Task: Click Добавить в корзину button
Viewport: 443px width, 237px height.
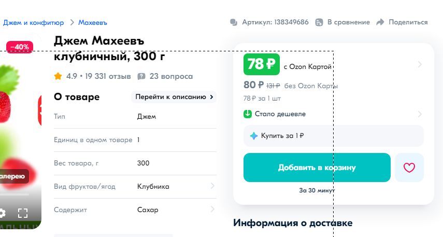Action: tap(317, 168)
